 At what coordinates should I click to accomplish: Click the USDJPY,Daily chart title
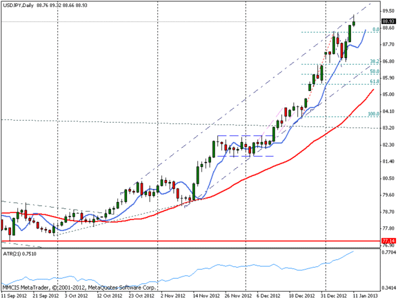(x=18, y=5)
